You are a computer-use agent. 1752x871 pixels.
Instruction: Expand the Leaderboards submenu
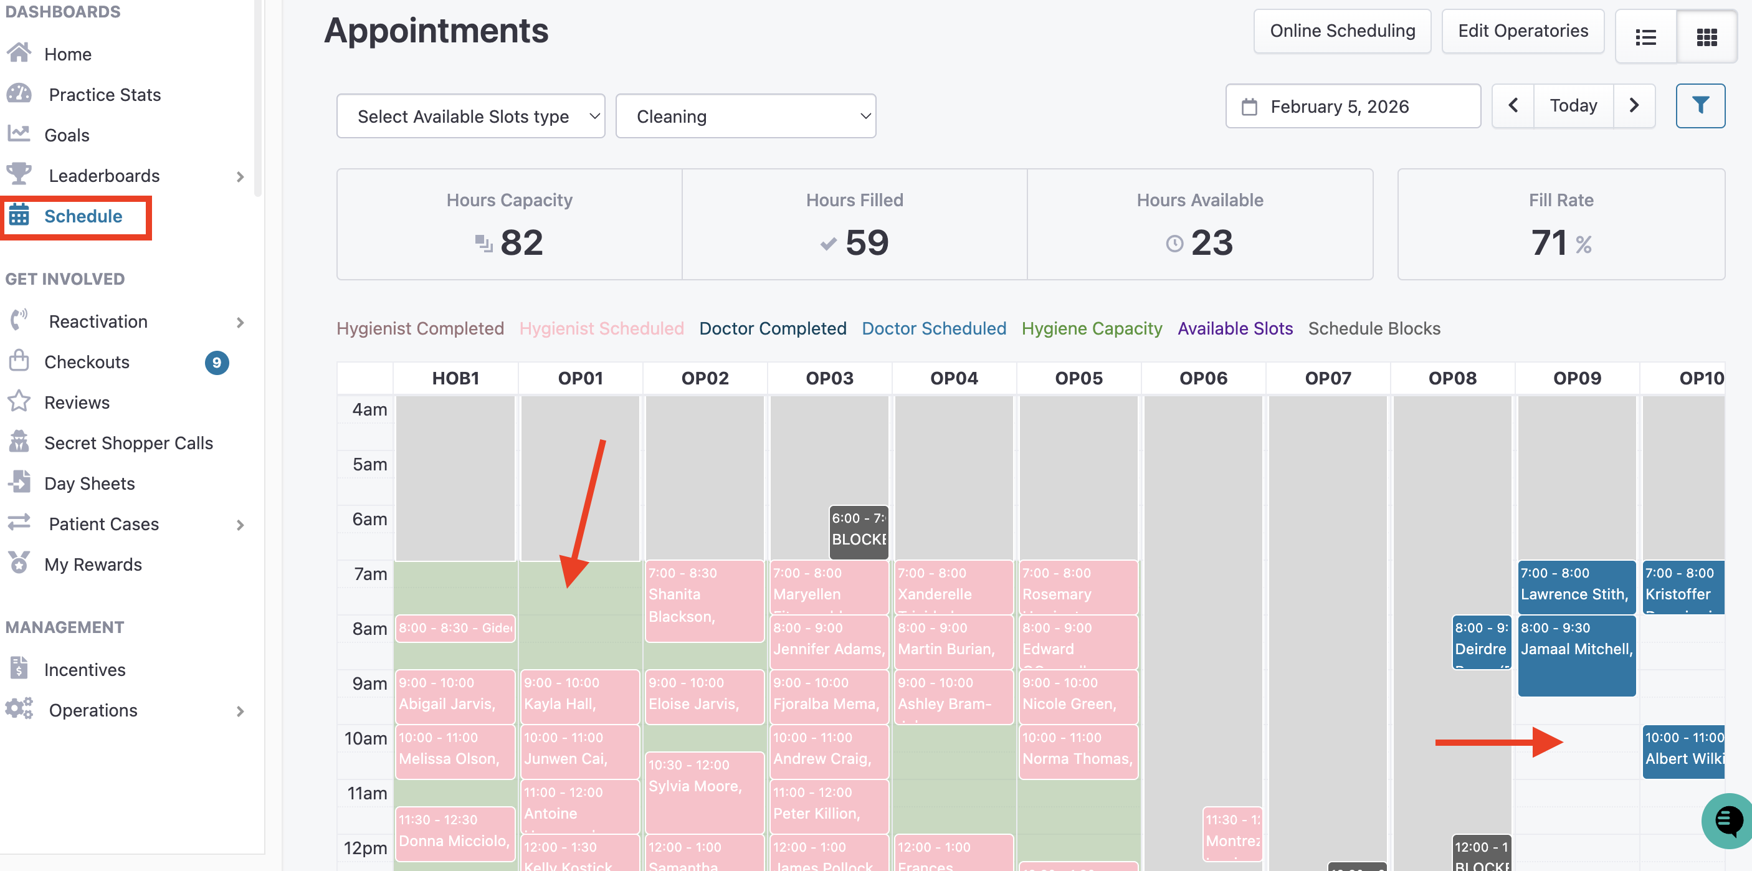[x=240, y=177]
